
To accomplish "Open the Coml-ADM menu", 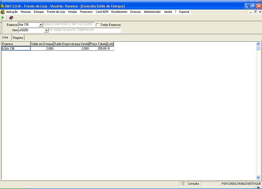I will pos(102,12).
